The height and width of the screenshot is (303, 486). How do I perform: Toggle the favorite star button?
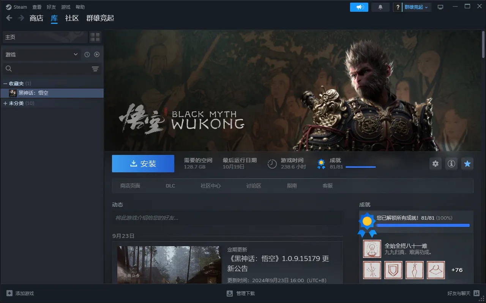pos(467,164)
